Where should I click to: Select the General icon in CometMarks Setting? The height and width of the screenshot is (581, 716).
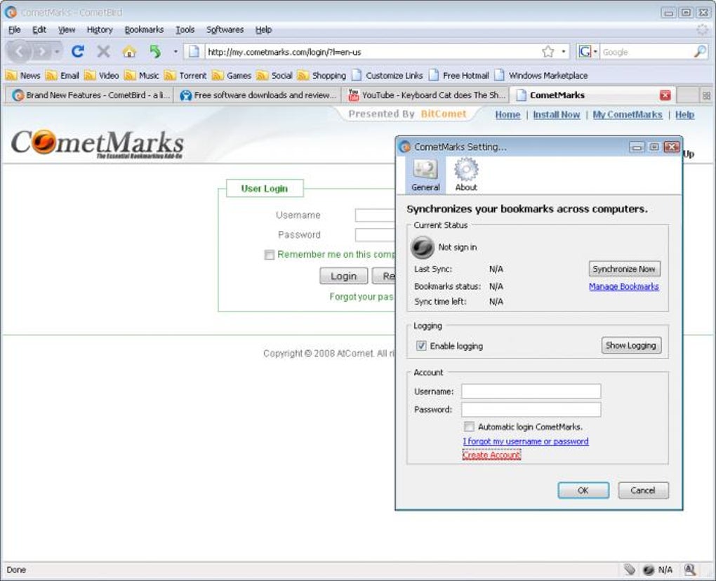point(425,175)
